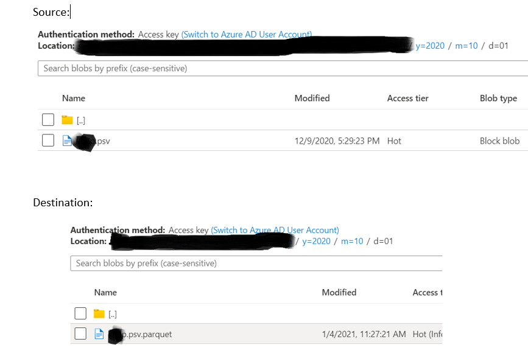Open Switch to Azure AD User Account in Destination
This screenshot has width=528, height=359.
(275, 230)
